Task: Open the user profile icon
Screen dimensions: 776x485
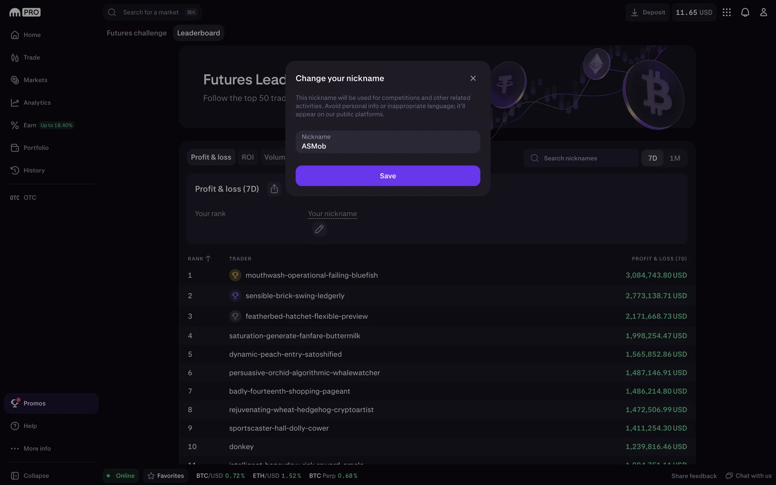Action: (763, 12)
